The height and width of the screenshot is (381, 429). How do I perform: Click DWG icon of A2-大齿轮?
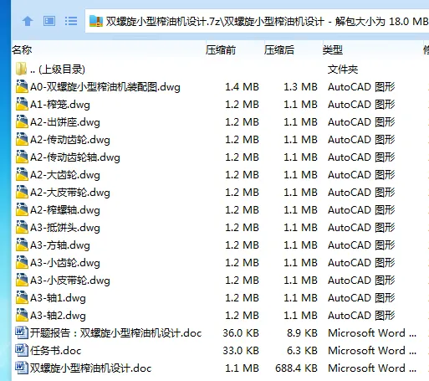pos(22,174)
